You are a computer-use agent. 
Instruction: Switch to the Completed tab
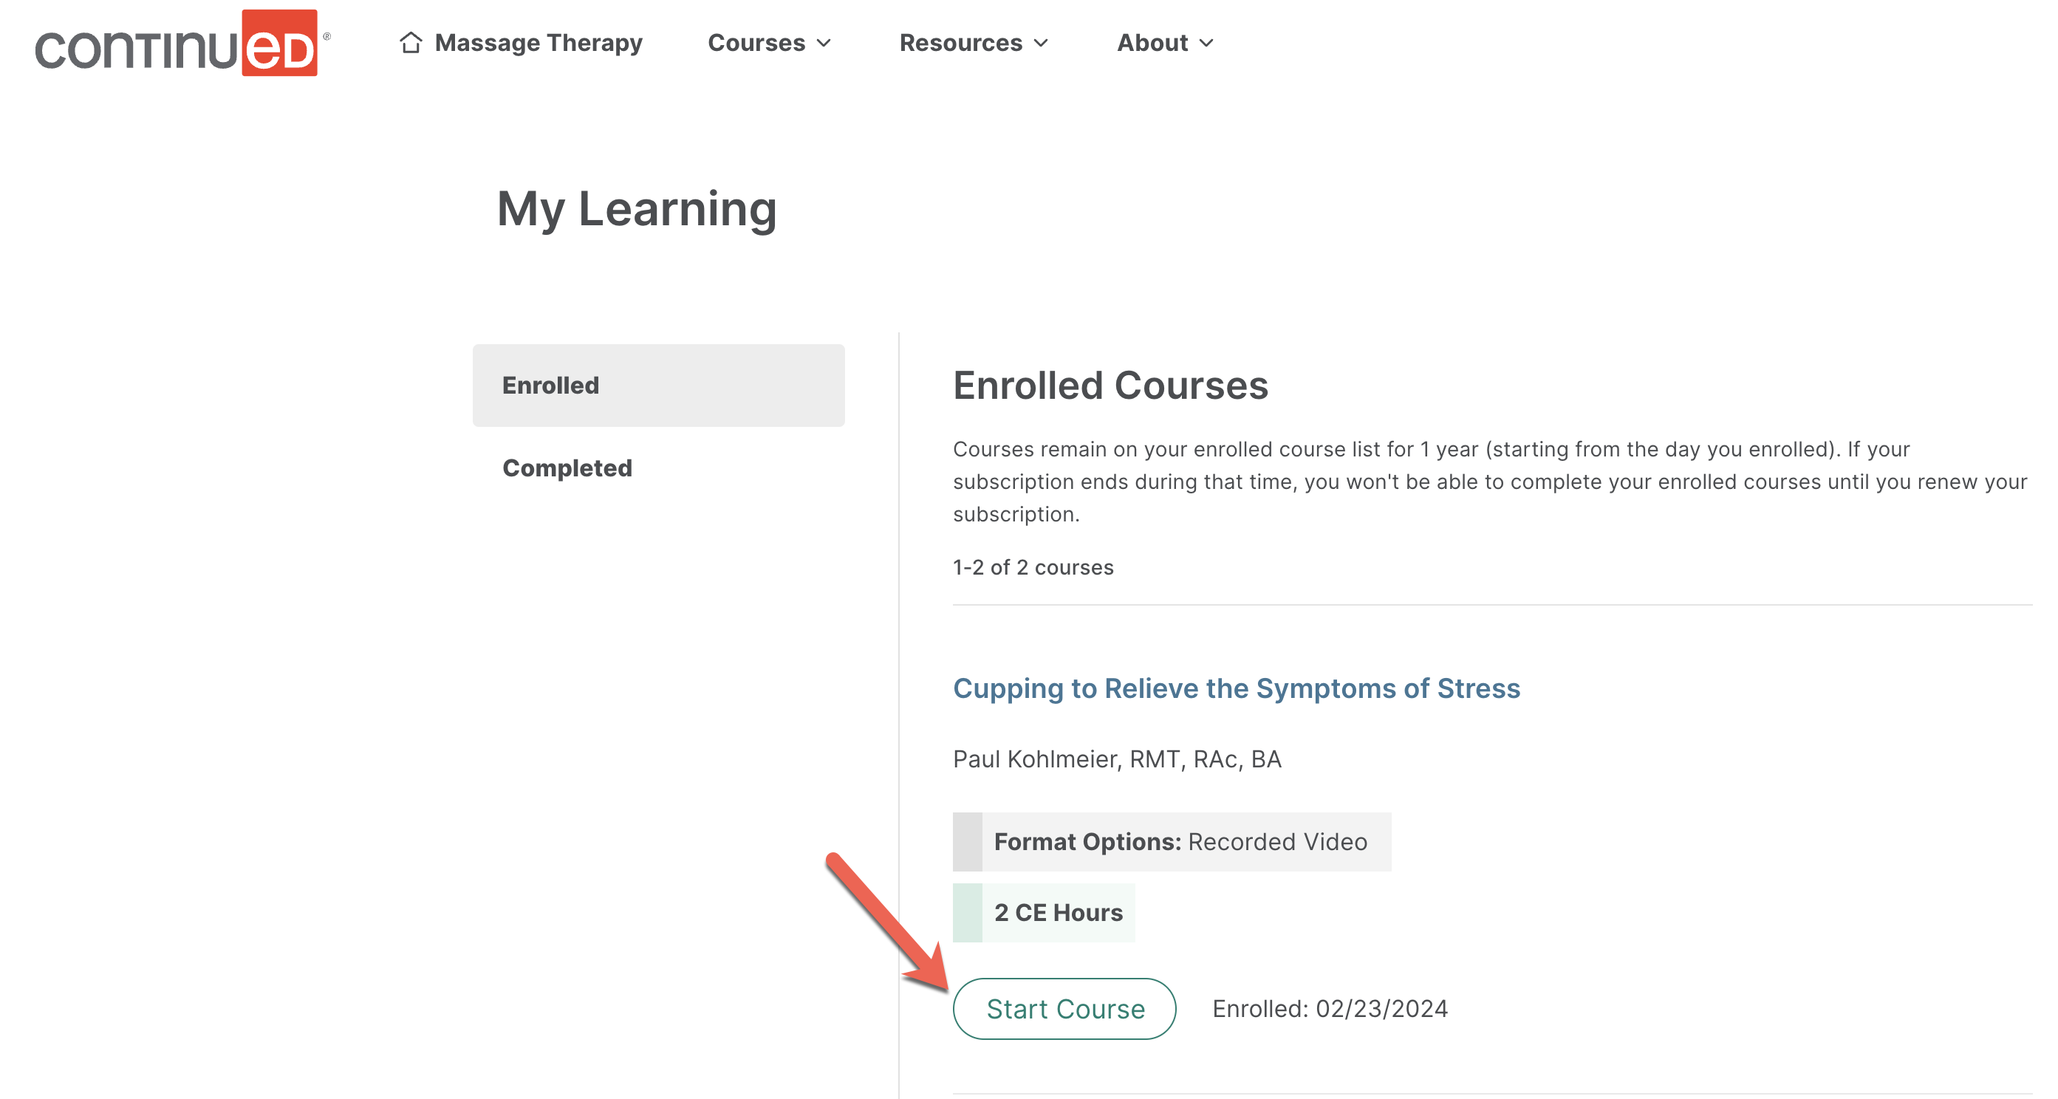pyautogui.click(x=567, y=468)
